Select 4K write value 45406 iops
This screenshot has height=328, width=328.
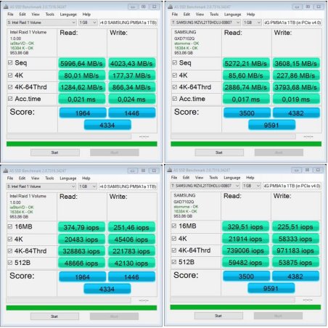(x=131, y=239)
